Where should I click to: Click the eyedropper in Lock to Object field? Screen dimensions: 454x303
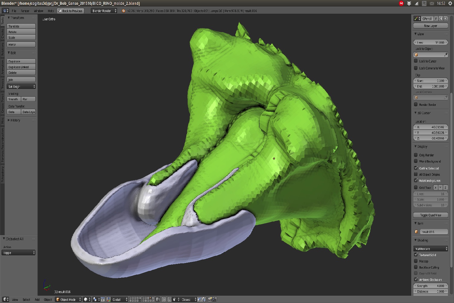pyautogui.click(x=446, y=55)
